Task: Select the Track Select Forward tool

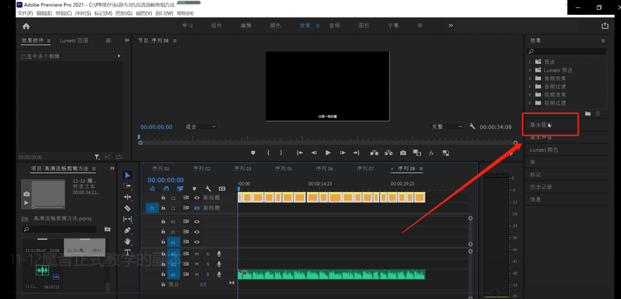Action: [128, 186]
